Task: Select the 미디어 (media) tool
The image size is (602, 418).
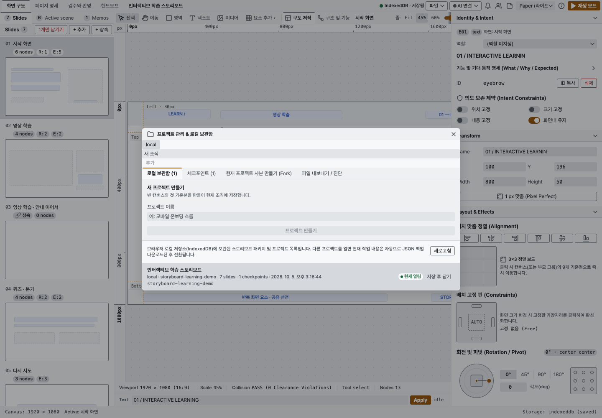Action: point(228,18)
